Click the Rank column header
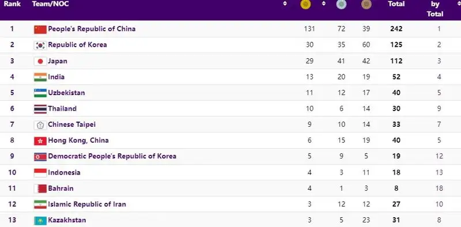The width and height of the screenshot is (461, 227). pos(12,4)
